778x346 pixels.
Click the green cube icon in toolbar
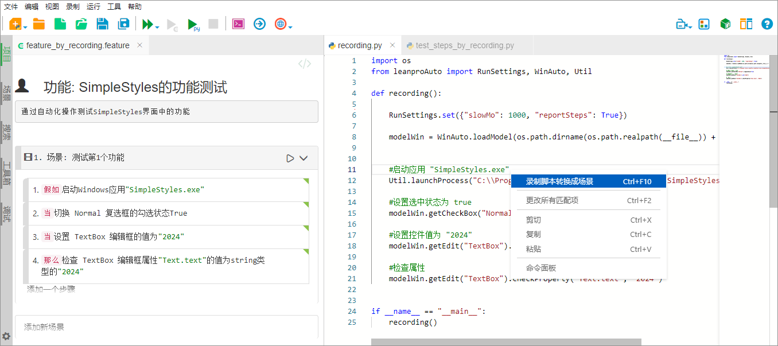[725, 24]
